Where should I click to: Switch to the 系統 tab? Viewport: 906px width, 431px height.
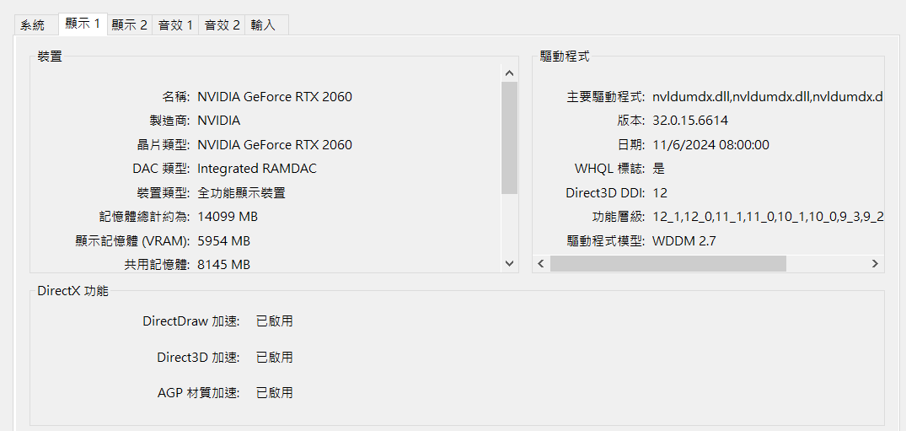point(36,25)
